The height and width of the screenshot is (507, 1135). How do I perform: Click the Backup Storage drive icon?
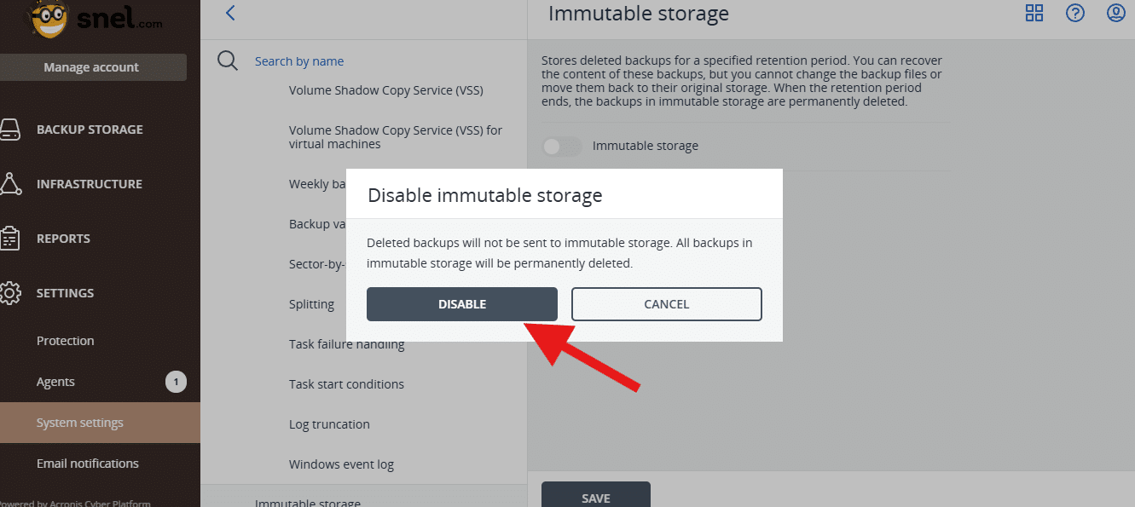tap(9, 130)
